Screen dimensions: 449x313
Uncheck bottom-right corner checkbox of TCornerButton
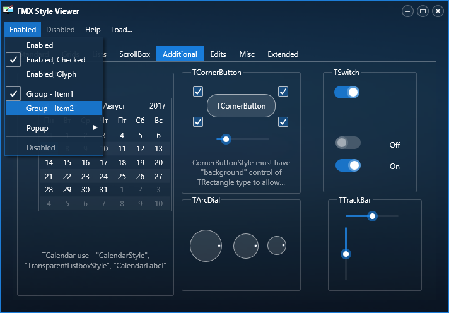click(283, 122)
